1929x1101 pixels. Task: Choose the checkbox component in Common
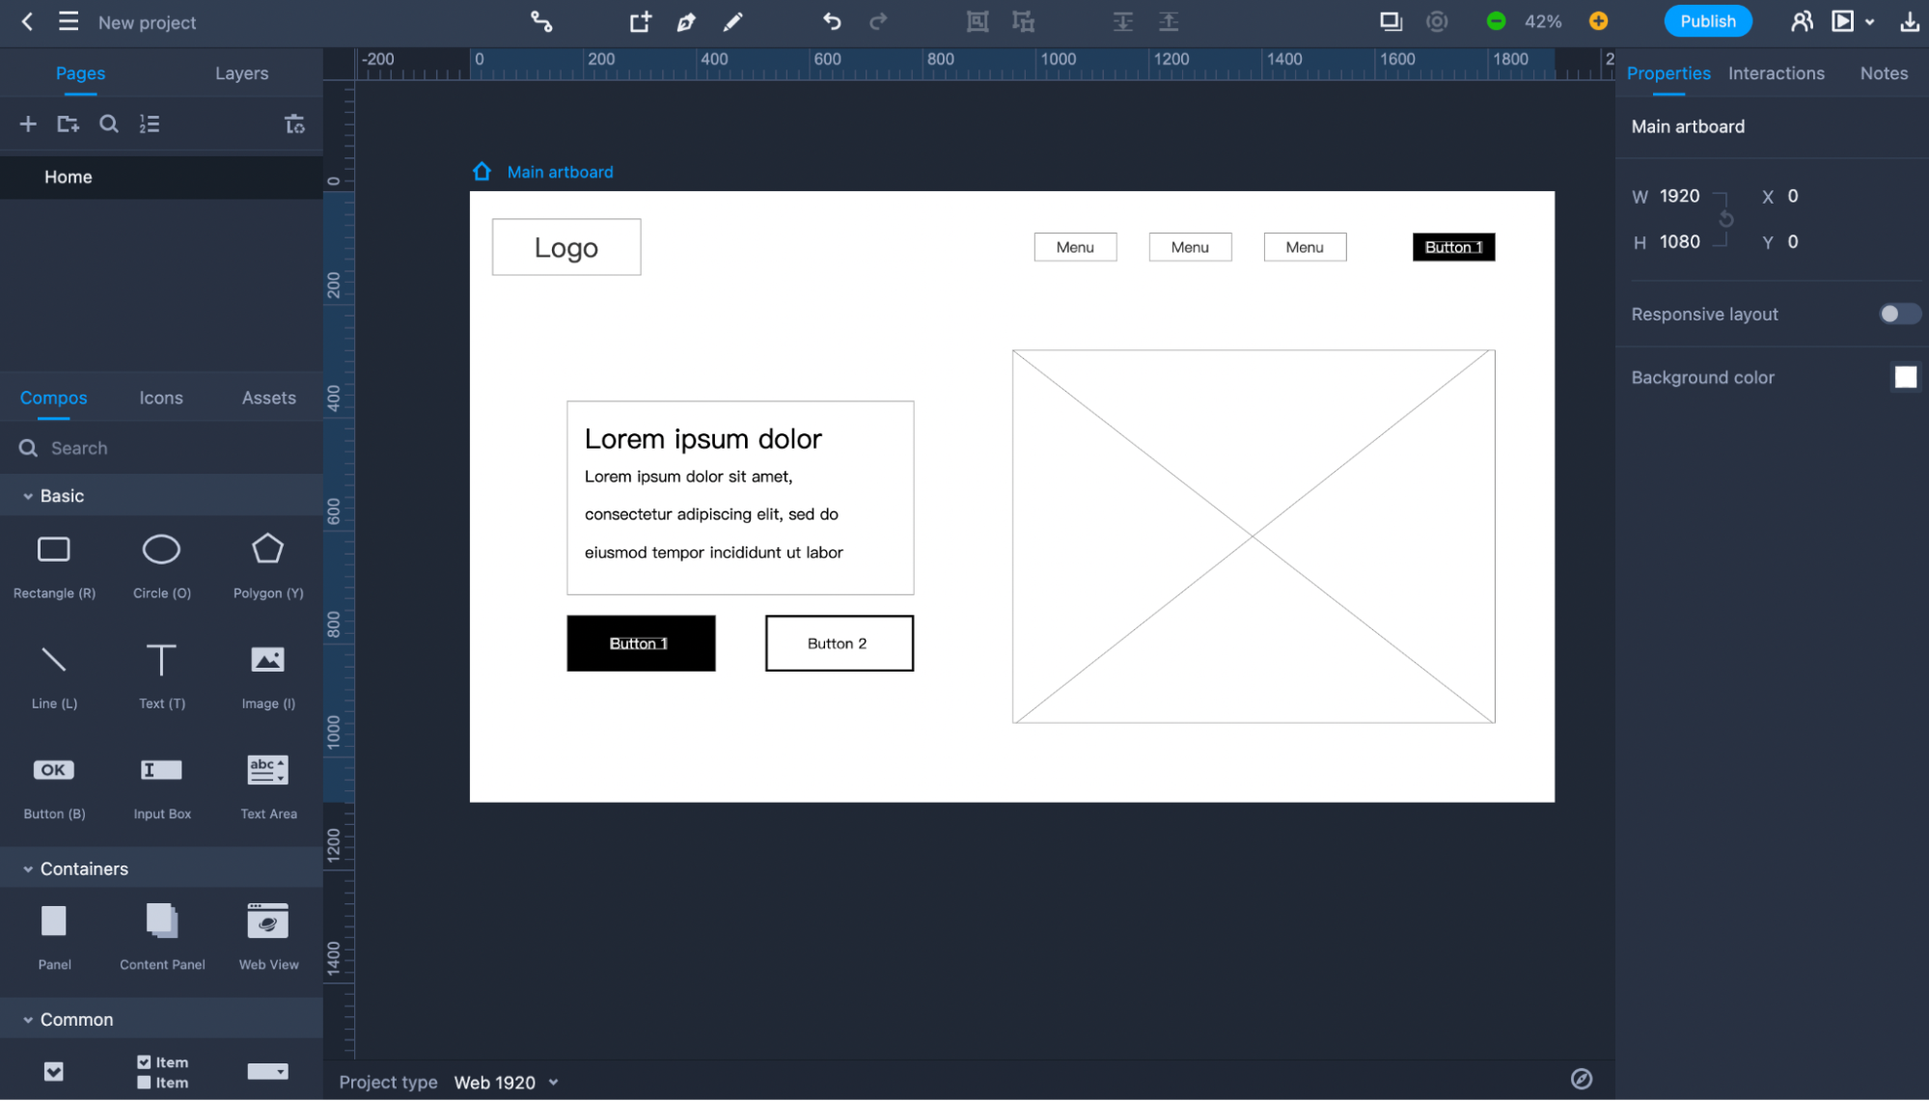click(x=54, y=1072)
